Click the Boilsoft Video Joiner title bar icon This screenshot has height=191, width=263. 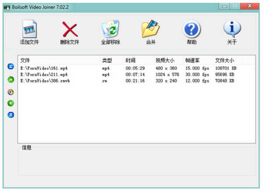point(7,7)
